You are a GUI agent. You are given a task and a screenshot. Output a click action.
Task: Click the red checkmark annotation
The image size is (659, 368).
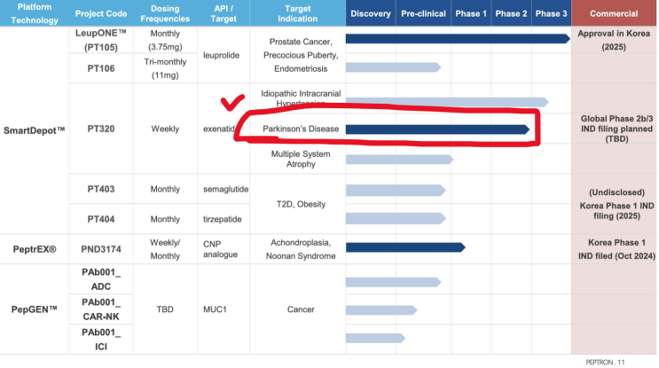coord(232,102)
